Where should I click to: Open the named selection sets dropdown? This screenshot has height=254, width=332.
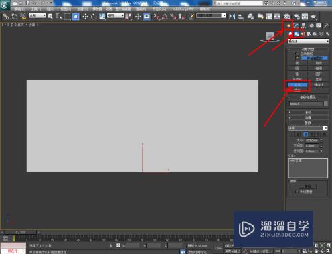point(211,16)
